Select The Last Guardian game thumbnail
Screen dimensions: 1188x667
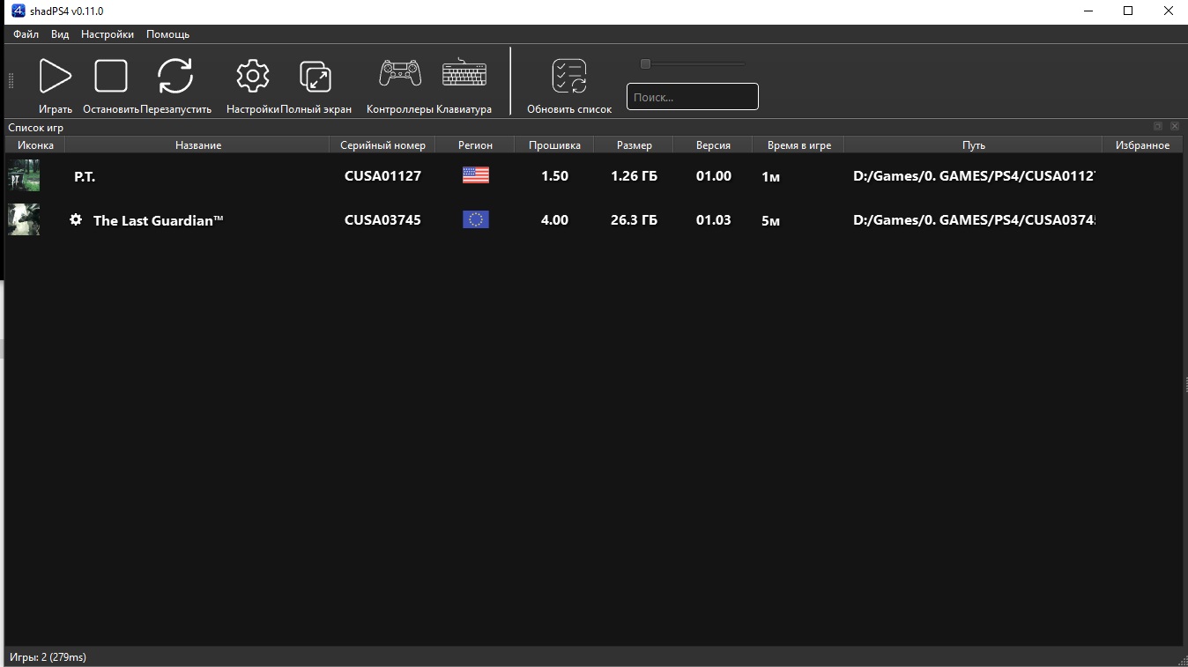24,219
